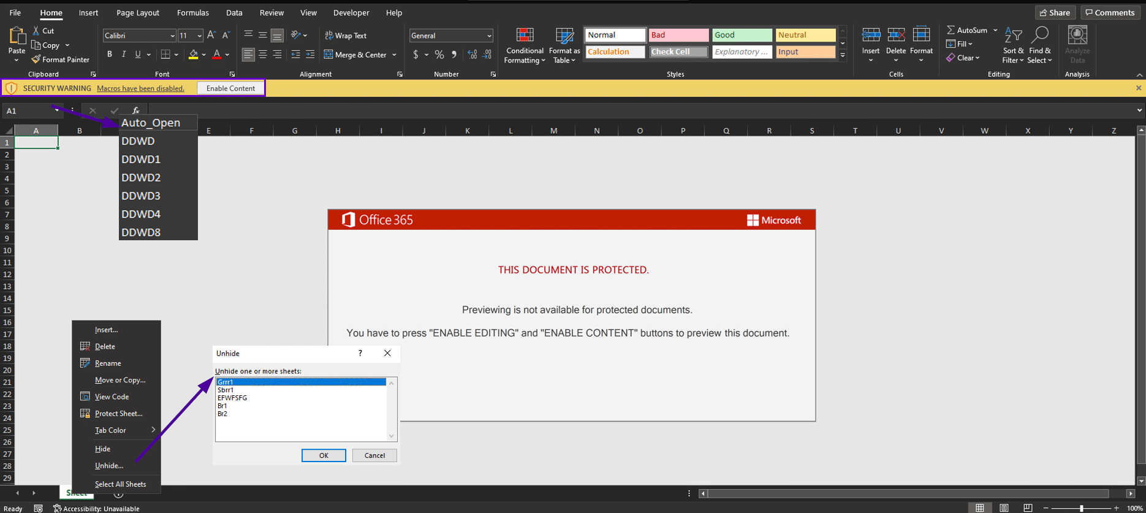Image resolution: width=1146 pixels, height=513 pixels.
Task: Open the font name dropdown
Action: (x=172, y=36)
